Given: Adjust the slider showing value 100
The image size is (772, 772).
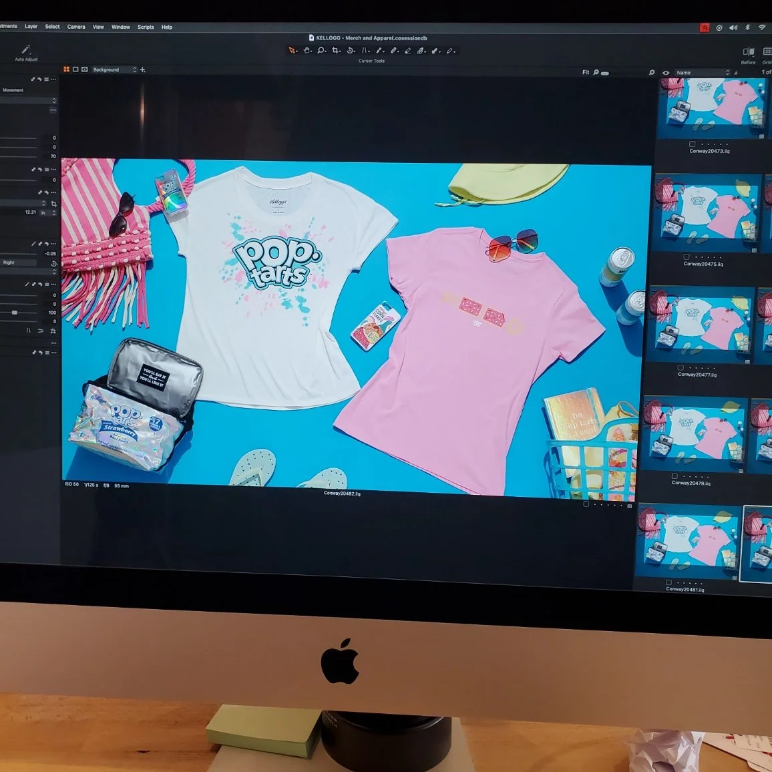Looking at the screenshot, I should (14, 313).
